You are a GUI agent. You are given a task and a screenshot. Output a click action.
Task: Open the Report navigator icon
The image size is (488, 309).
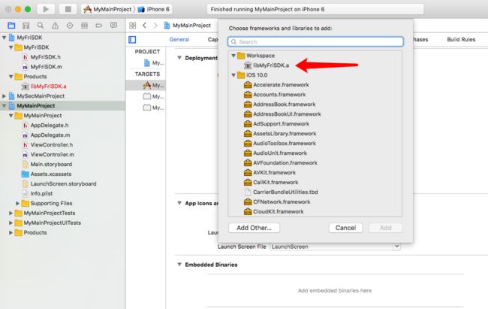tap(113, 26)
